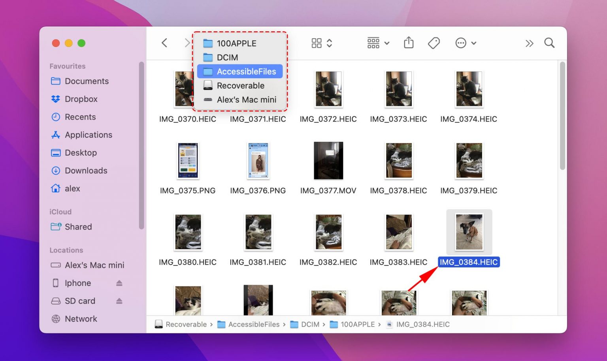Click the green zoom traffic light

(x=82, y=43)
